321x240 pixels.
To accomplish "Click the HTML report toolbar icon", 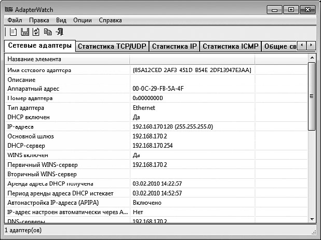I will 12,32.
